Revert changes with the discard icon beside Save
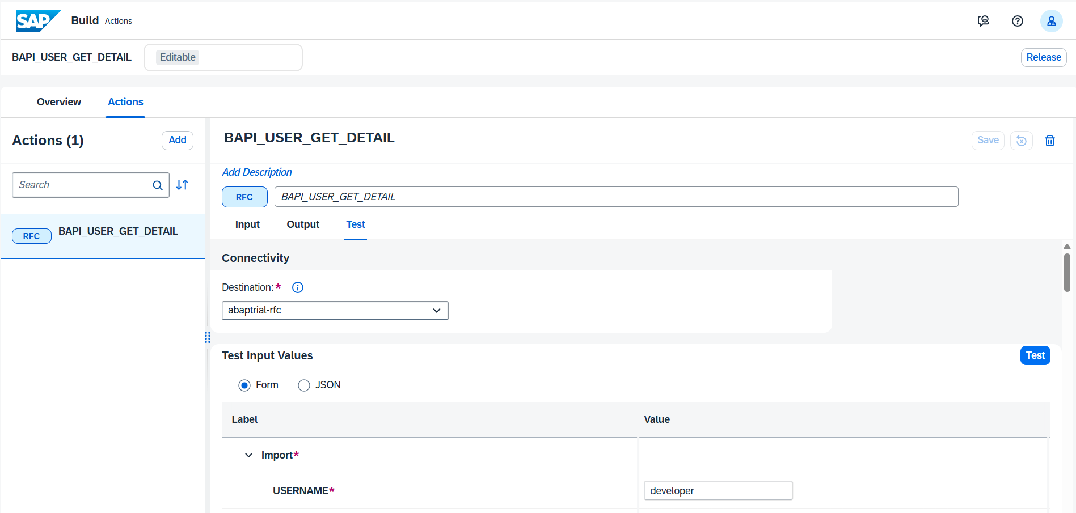Viewport: 1076px width, 513px height. click(1021, 140)
